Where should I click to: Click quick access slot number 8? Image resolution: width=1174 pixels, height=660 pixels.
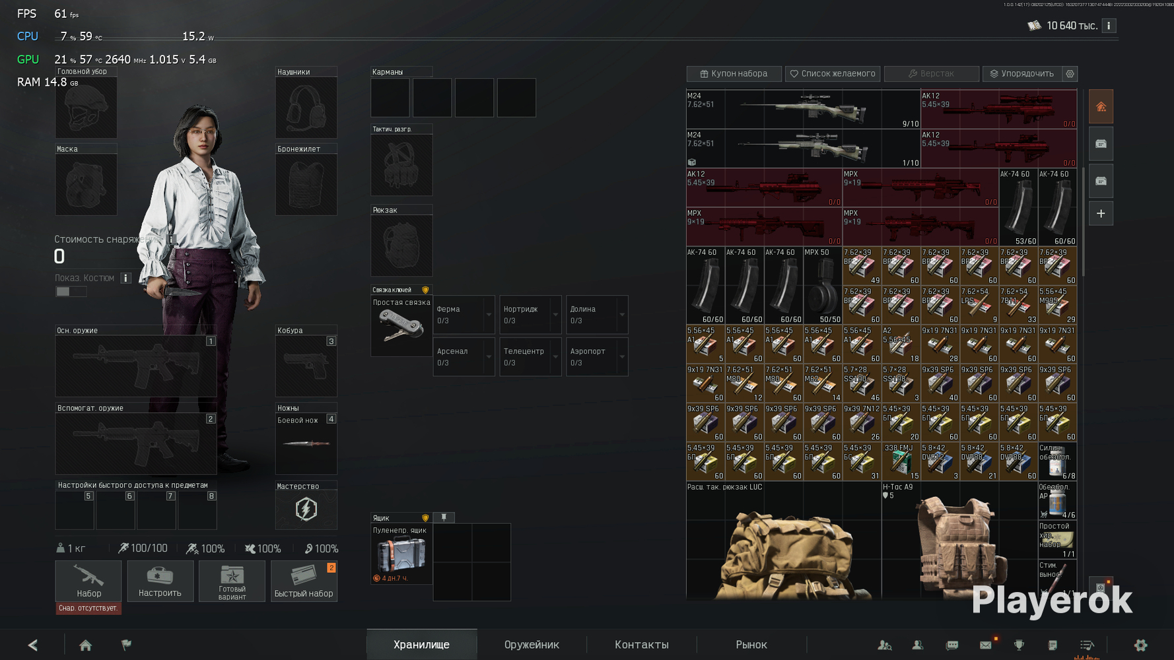coord(197,510)
